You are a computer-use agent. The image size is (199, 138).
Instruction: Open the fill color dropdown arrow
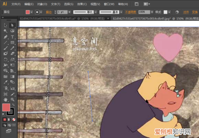[x=32, y=12]
